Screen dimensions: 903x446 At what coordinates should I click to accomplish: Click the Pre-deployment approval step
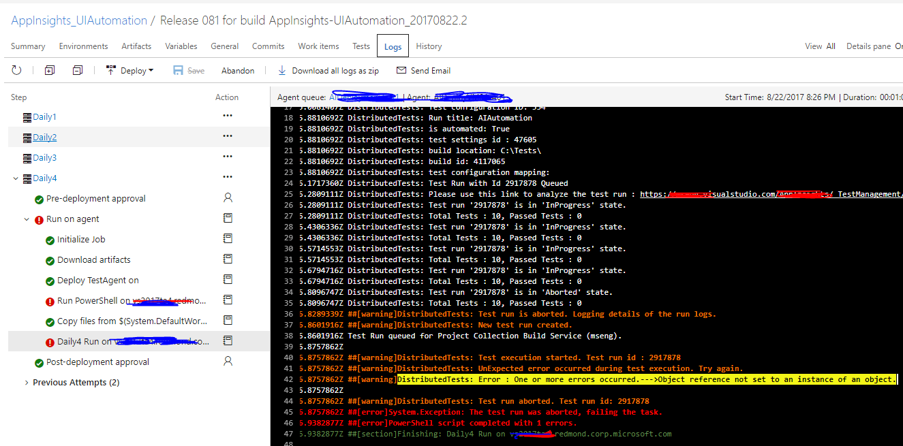96,199
